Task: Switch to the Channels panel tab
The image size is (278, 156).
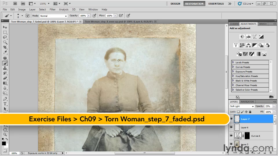Action: coord(234,24)
